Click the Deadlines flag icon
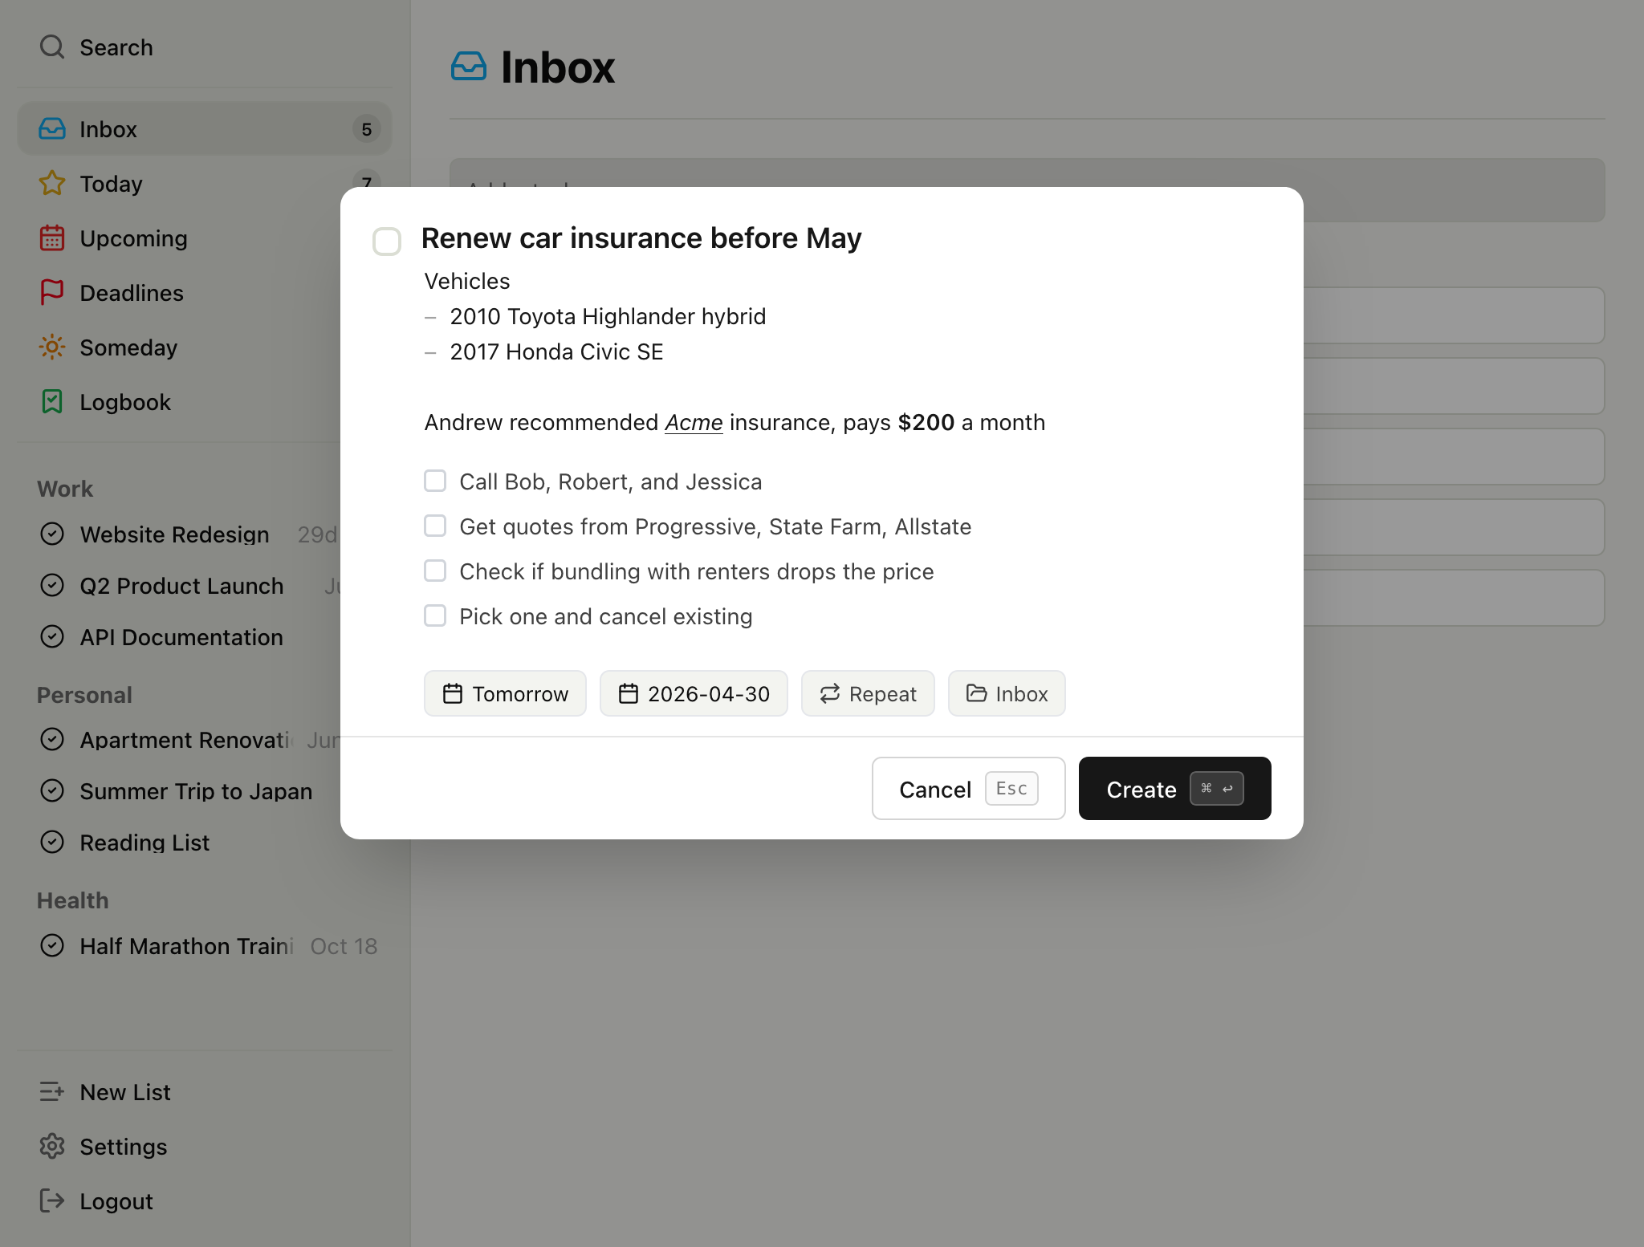1644x1247 pixels. (x=52, y=293)
